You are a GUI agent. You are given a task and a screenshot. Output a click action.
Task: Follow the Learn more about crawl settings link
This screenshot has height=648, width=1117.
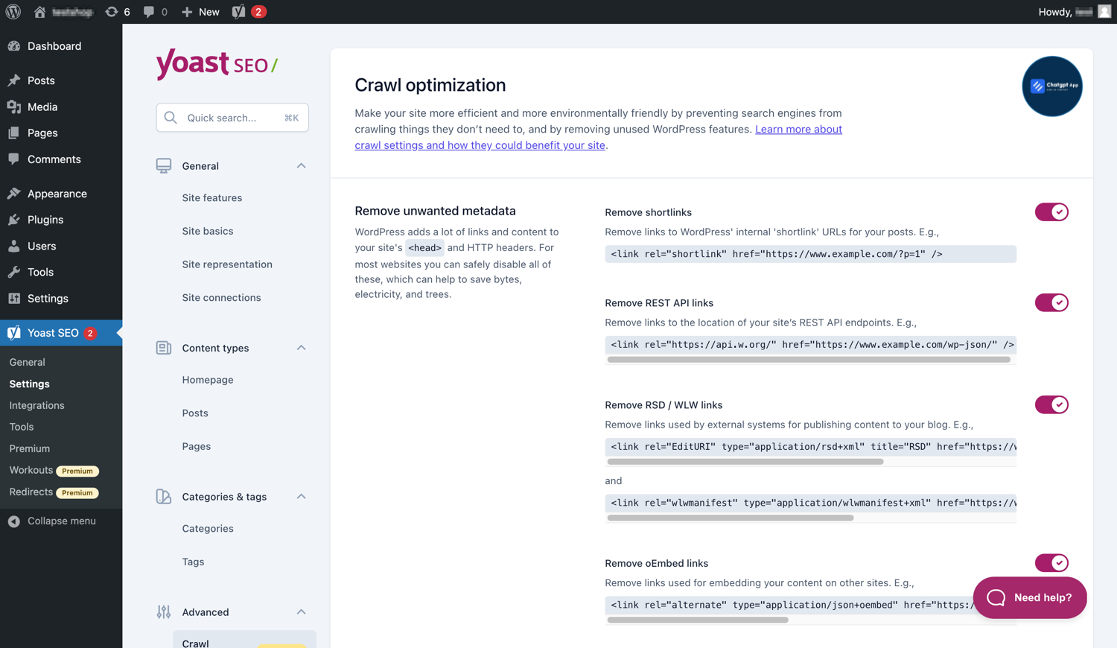pyautogui.click(x=798, y=130)
